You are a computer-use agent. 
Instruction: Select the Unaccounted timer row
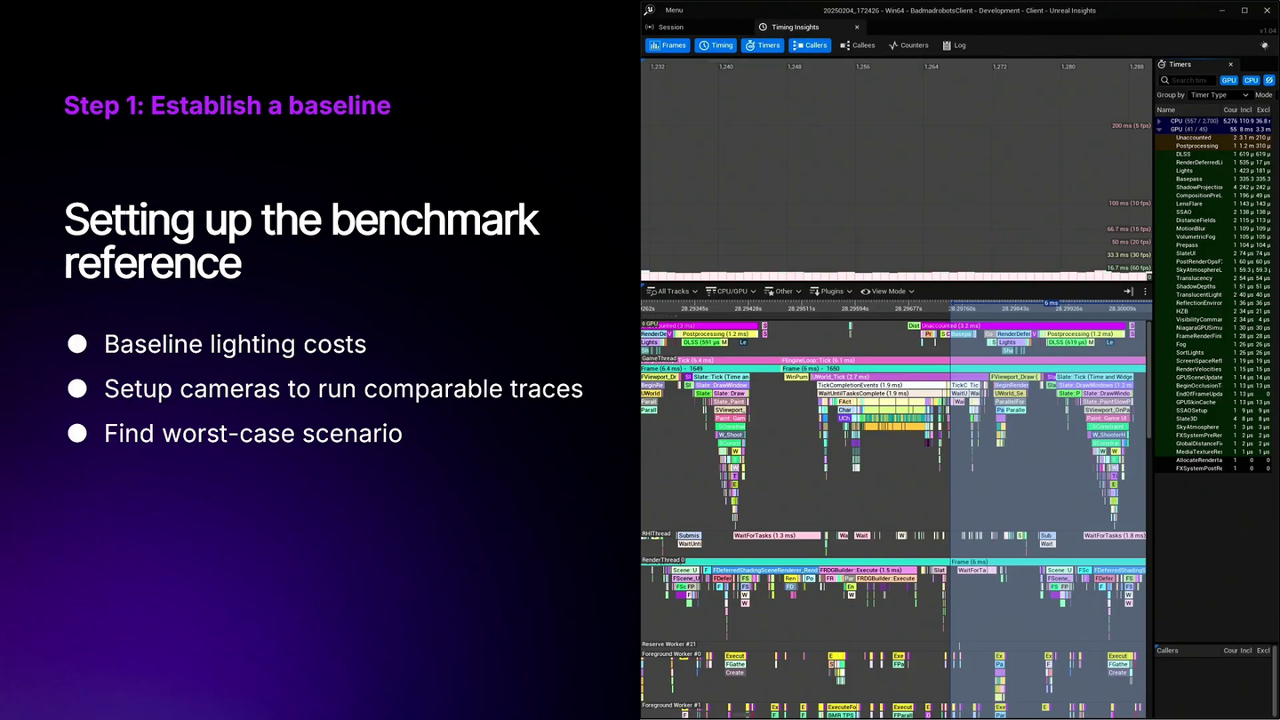(x=1215, y=138)
